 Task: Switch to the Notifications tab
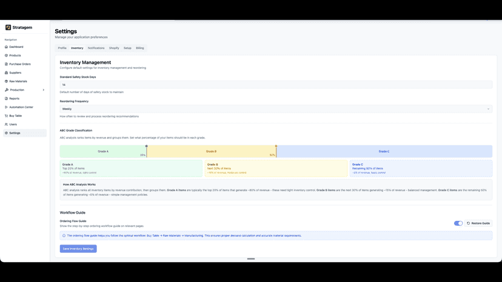[x=96, y=48]
